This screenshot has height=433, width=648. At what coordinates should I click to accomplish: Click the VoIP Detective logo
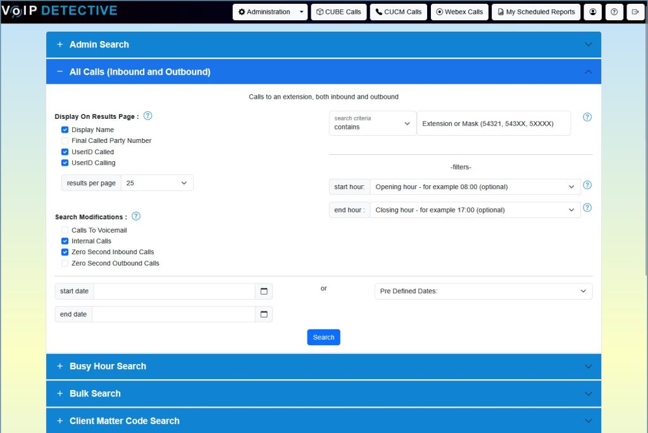click(x=59, y=11)
